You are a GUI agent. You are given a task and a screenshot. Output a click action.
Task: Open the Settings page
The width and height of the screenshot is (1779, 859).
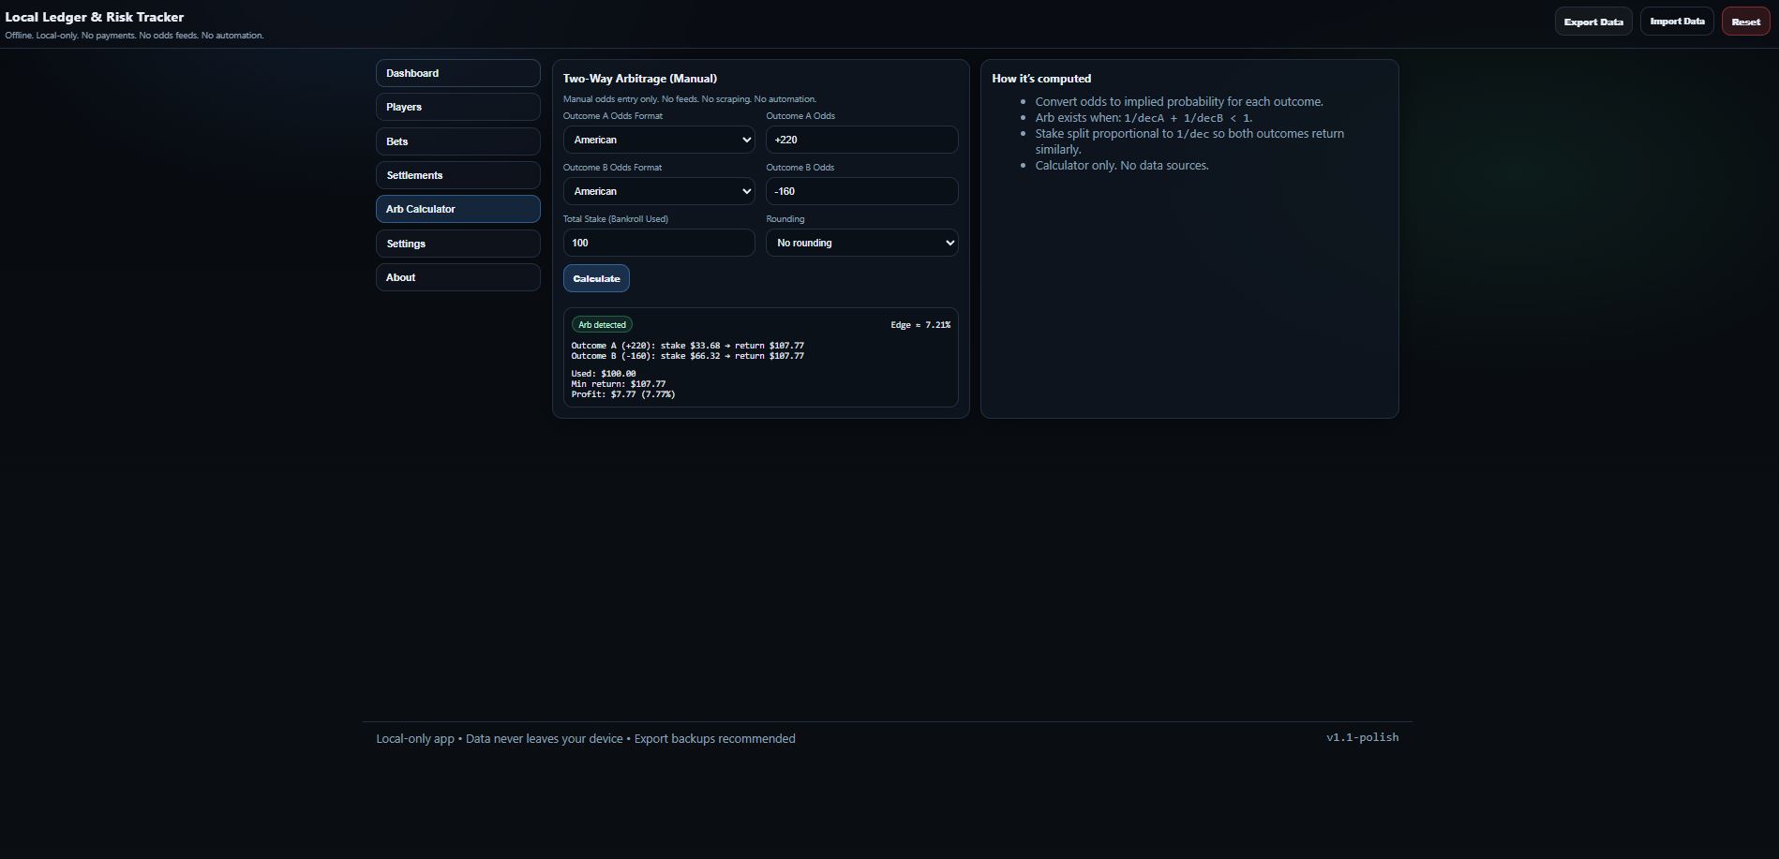[x=457, y=244]
